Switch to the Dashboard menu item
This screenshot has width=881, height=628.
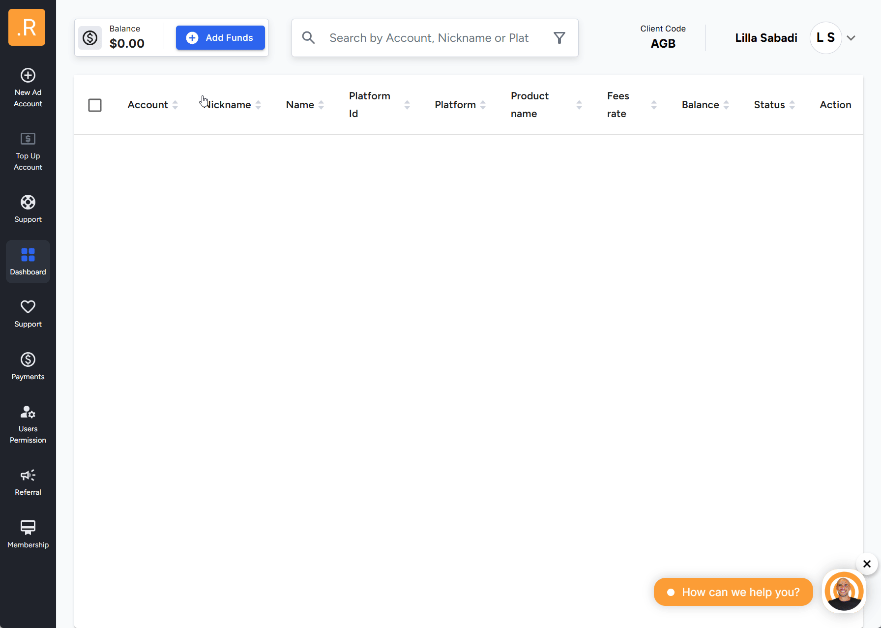pyautogui.click(x=28, y=262)
